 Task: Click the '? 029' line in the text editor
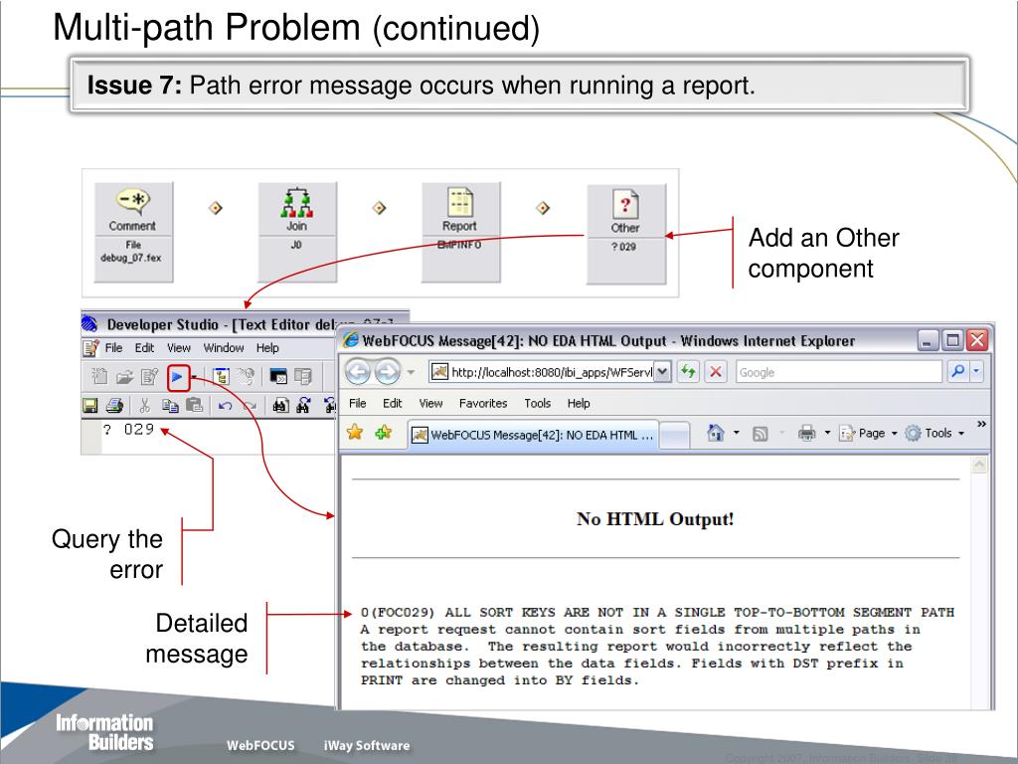coord(128,430)
